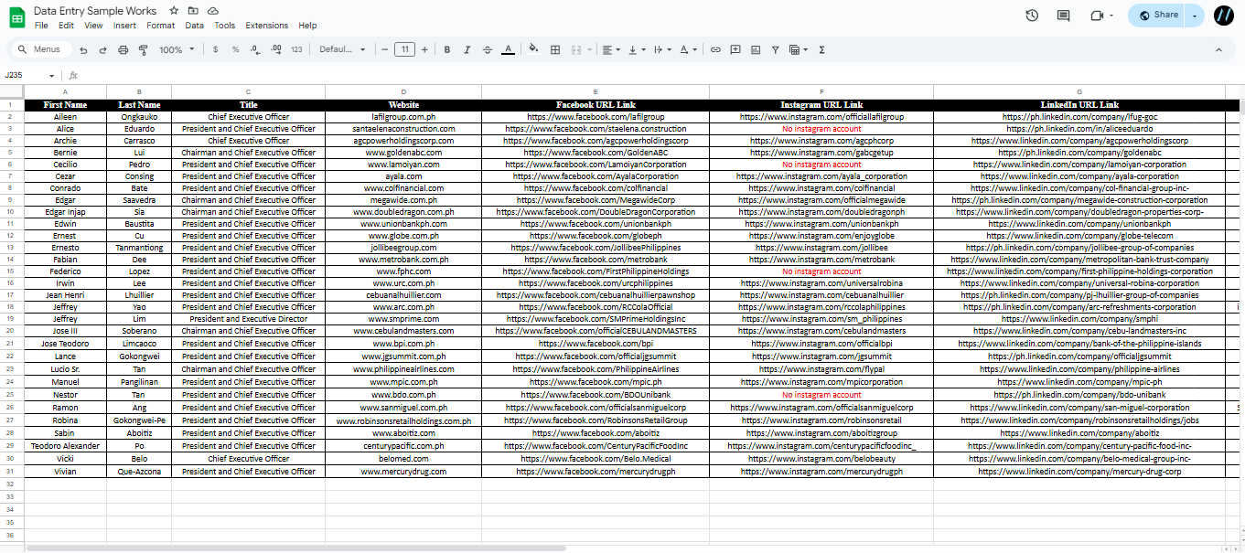Viewport: 1245px width, 553px height.
Task: Open the Share options arrow
Action: 1196,15
